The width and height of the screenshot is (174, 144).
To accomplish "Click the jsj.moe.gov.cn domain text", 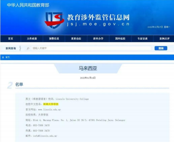I will [x=98, y=24].
